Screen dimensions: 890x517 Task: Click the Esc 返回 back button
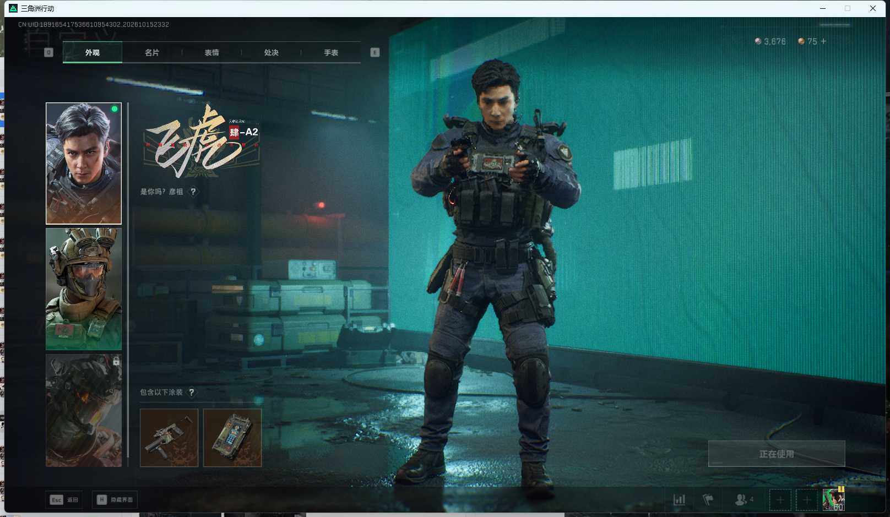click(64, 500)
